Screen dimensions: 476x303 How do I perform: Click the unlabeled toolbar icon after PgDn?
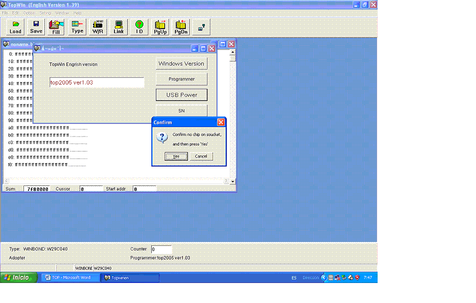pos(201,27)
